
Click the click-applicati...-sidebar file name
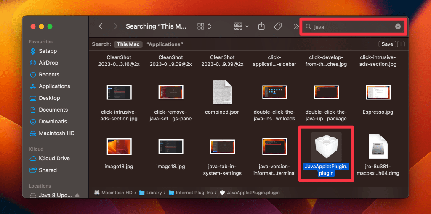(x=274, y=61)
